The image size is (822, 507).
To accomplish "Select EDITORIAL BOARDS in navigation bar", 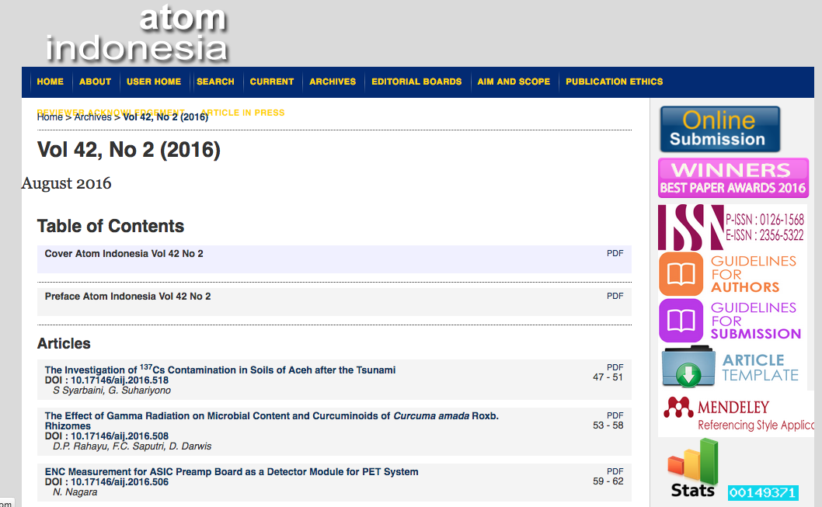I will (x=416, y=82).
